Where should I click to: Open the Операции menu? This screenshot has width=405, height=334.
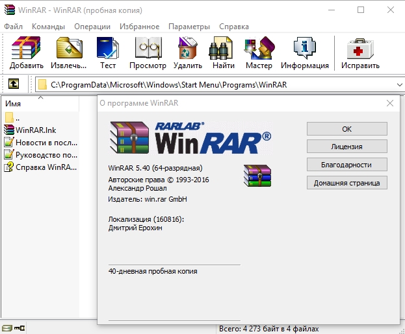click(x=92, y=27)
